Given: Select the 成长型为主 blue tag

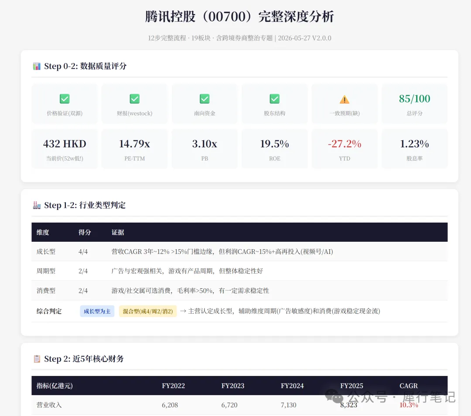Looking at the screenshot, I should click(97, 311).
